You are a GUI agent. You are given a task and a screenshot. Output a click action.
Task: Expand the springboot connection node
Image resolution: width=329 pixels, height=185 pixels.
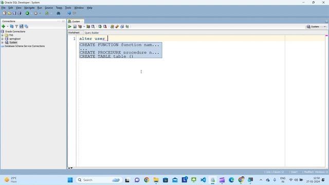[x=2, y=39]
